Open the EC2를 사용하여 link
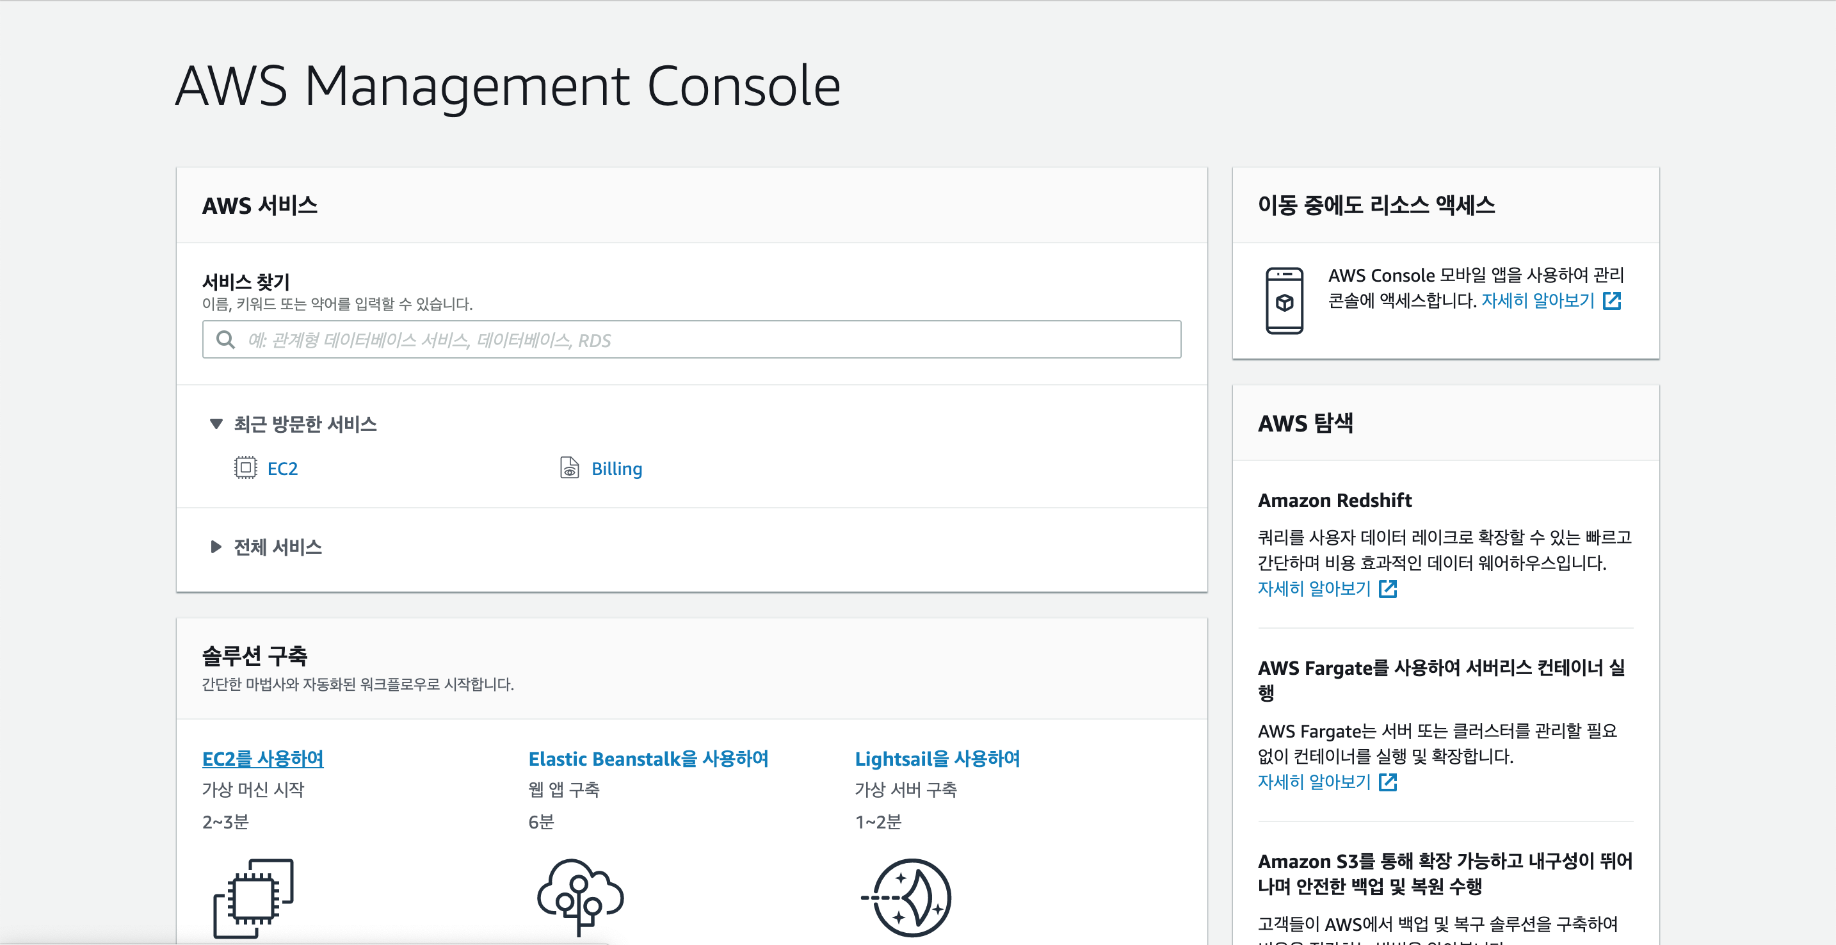1836x945 pixels. (262, 759)
